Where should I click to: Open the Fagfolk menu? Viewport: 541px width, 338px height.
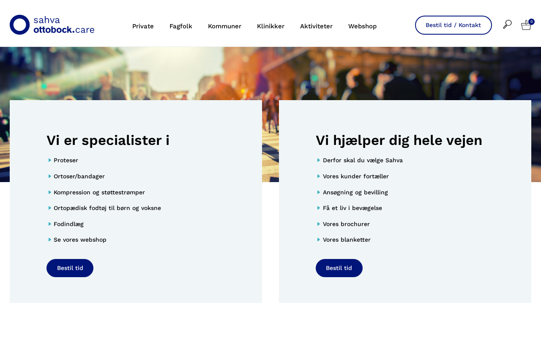point(181,26)
